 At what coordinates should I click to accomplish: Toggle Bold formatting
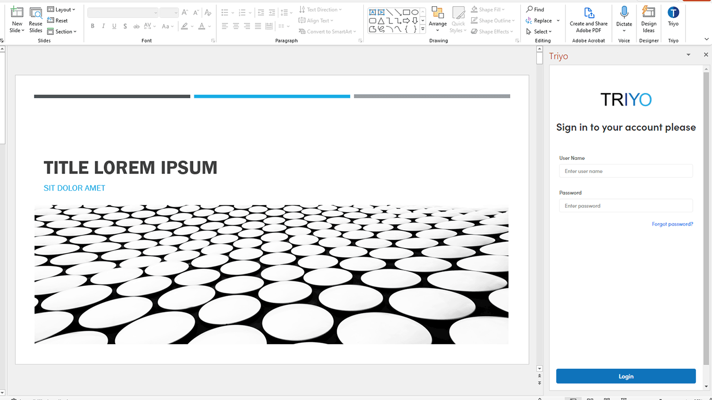pyautogui.click(x=93, y=26)
